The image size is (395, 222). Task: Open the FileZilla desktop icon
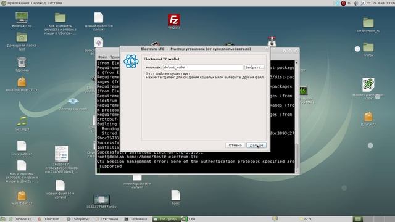click(x=174, y=22)
